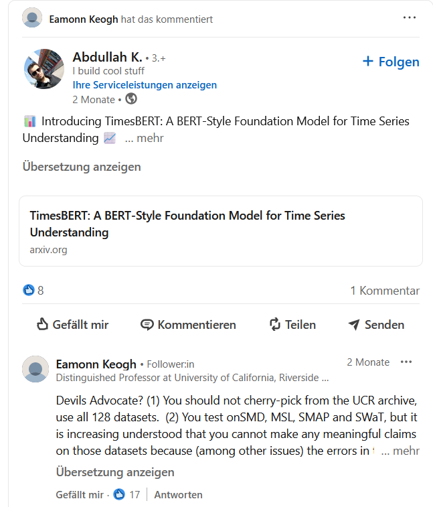
Task: Send the post via Senden
Action: (x=376, y=325)
